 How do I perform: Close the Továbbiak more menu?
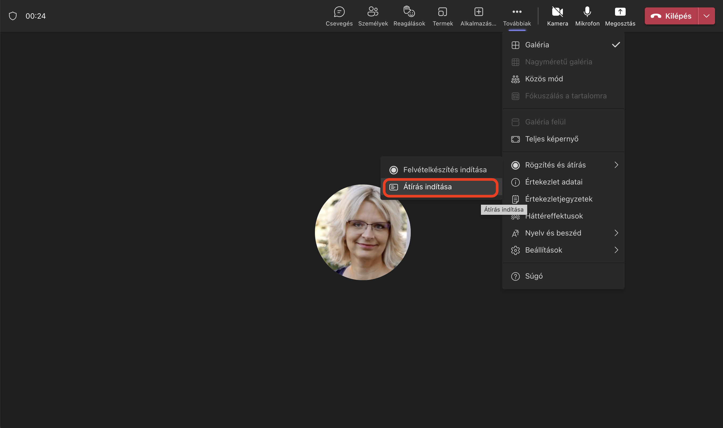[517, 16]
